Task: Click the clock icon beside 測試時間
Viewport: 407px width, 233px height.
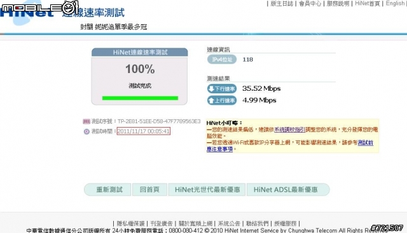Action: tap(86, 131)
